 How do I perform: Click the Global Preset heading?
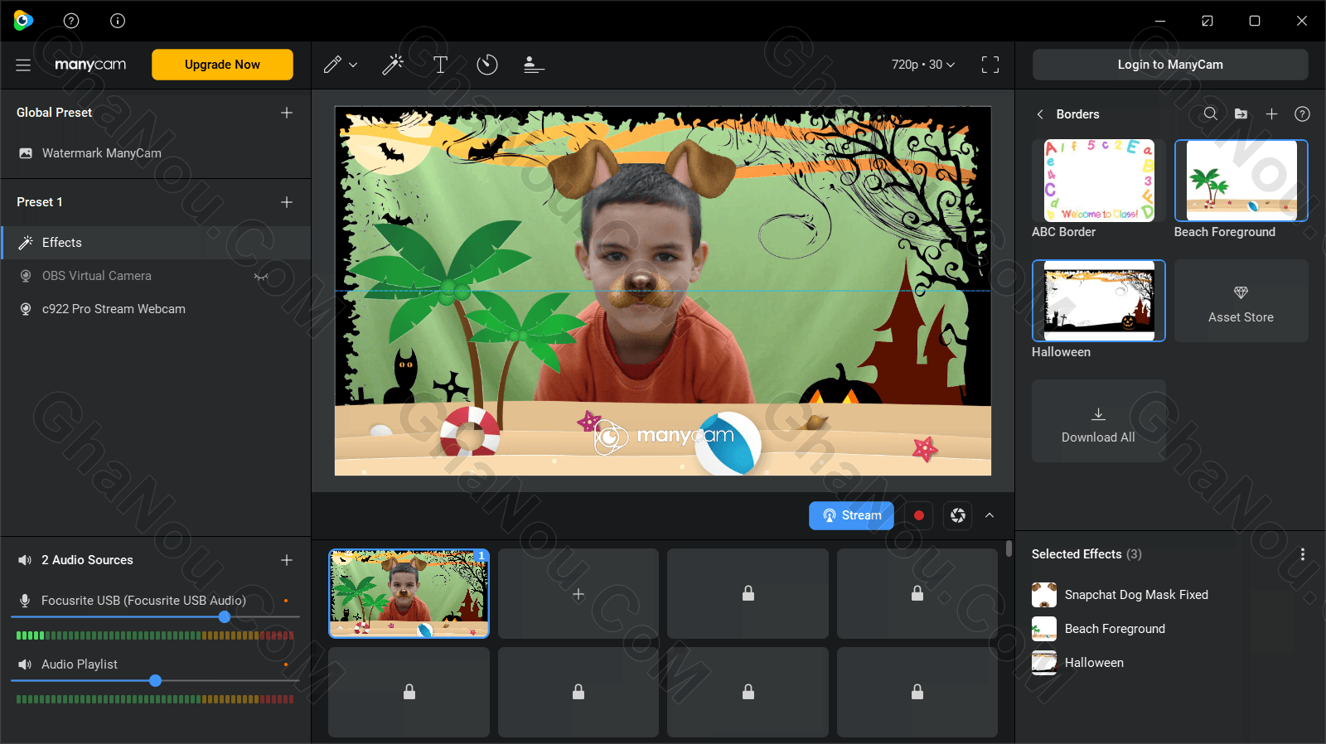click(55, 113)
